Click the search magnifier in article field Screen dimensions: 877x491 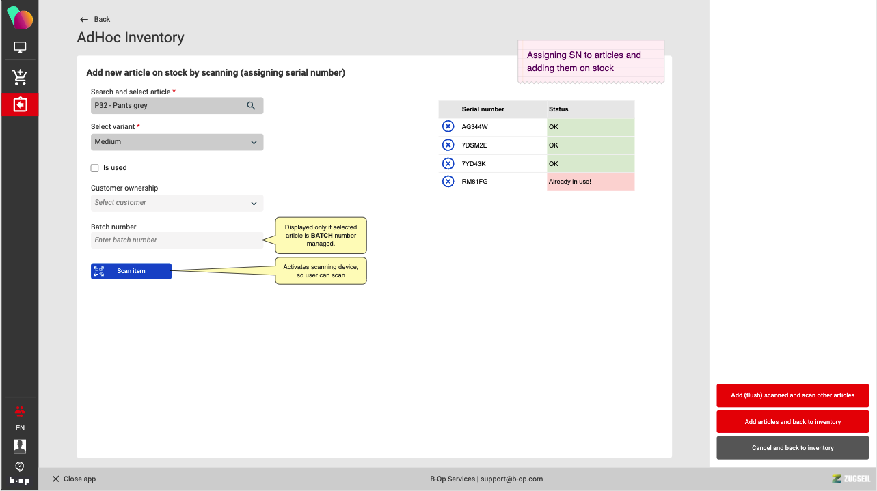[251, 106]
